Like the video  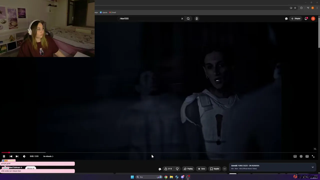(168, 169)
